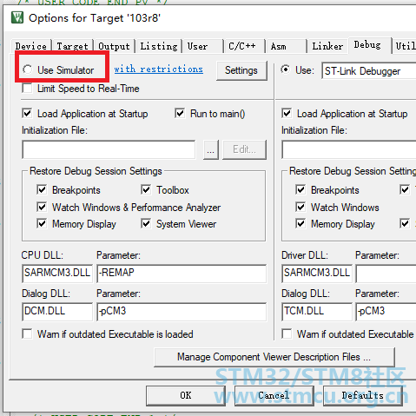
Task: Click the Driver DLL parameter field
Action: click(386, 274)
